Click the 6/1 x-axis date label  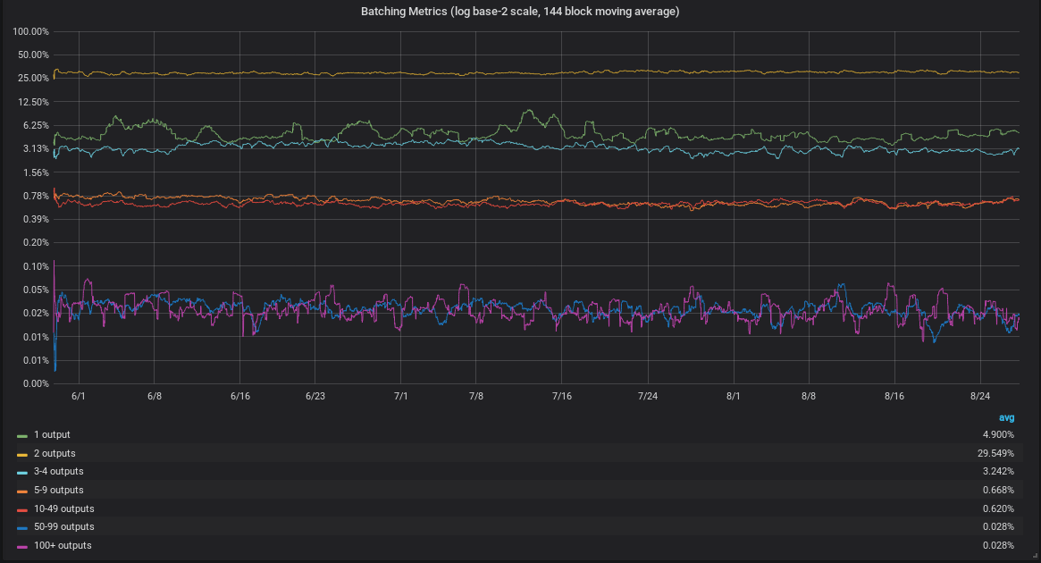click(x=79, y=396)
